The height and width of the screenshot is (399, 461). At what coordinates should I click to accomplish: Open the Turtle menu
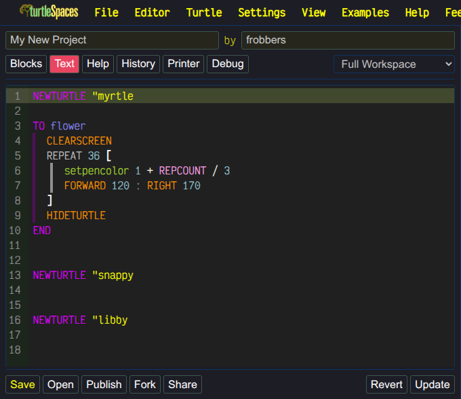tap(204, 13)
